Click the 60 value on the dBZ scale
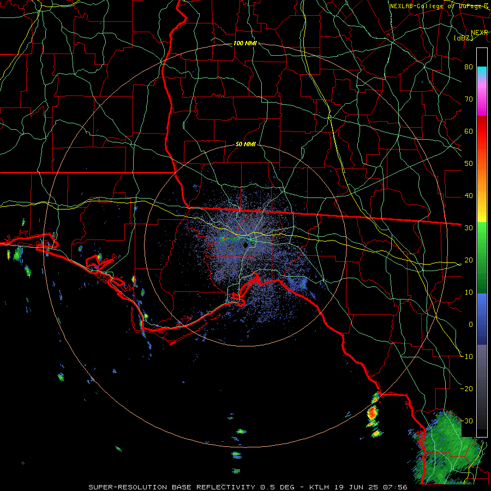Image resolution: width=491 pixels, height=491 pixels. point(469,131)
